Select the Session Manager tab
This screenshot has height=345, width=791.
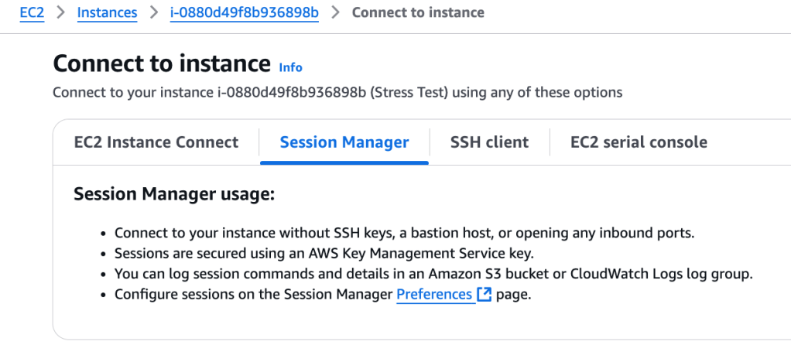click(344, 142)
